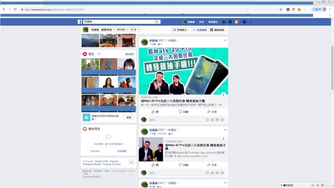Switch language to Español
The width and height of the screenshot is (334, 188).
tap(114, 162)
